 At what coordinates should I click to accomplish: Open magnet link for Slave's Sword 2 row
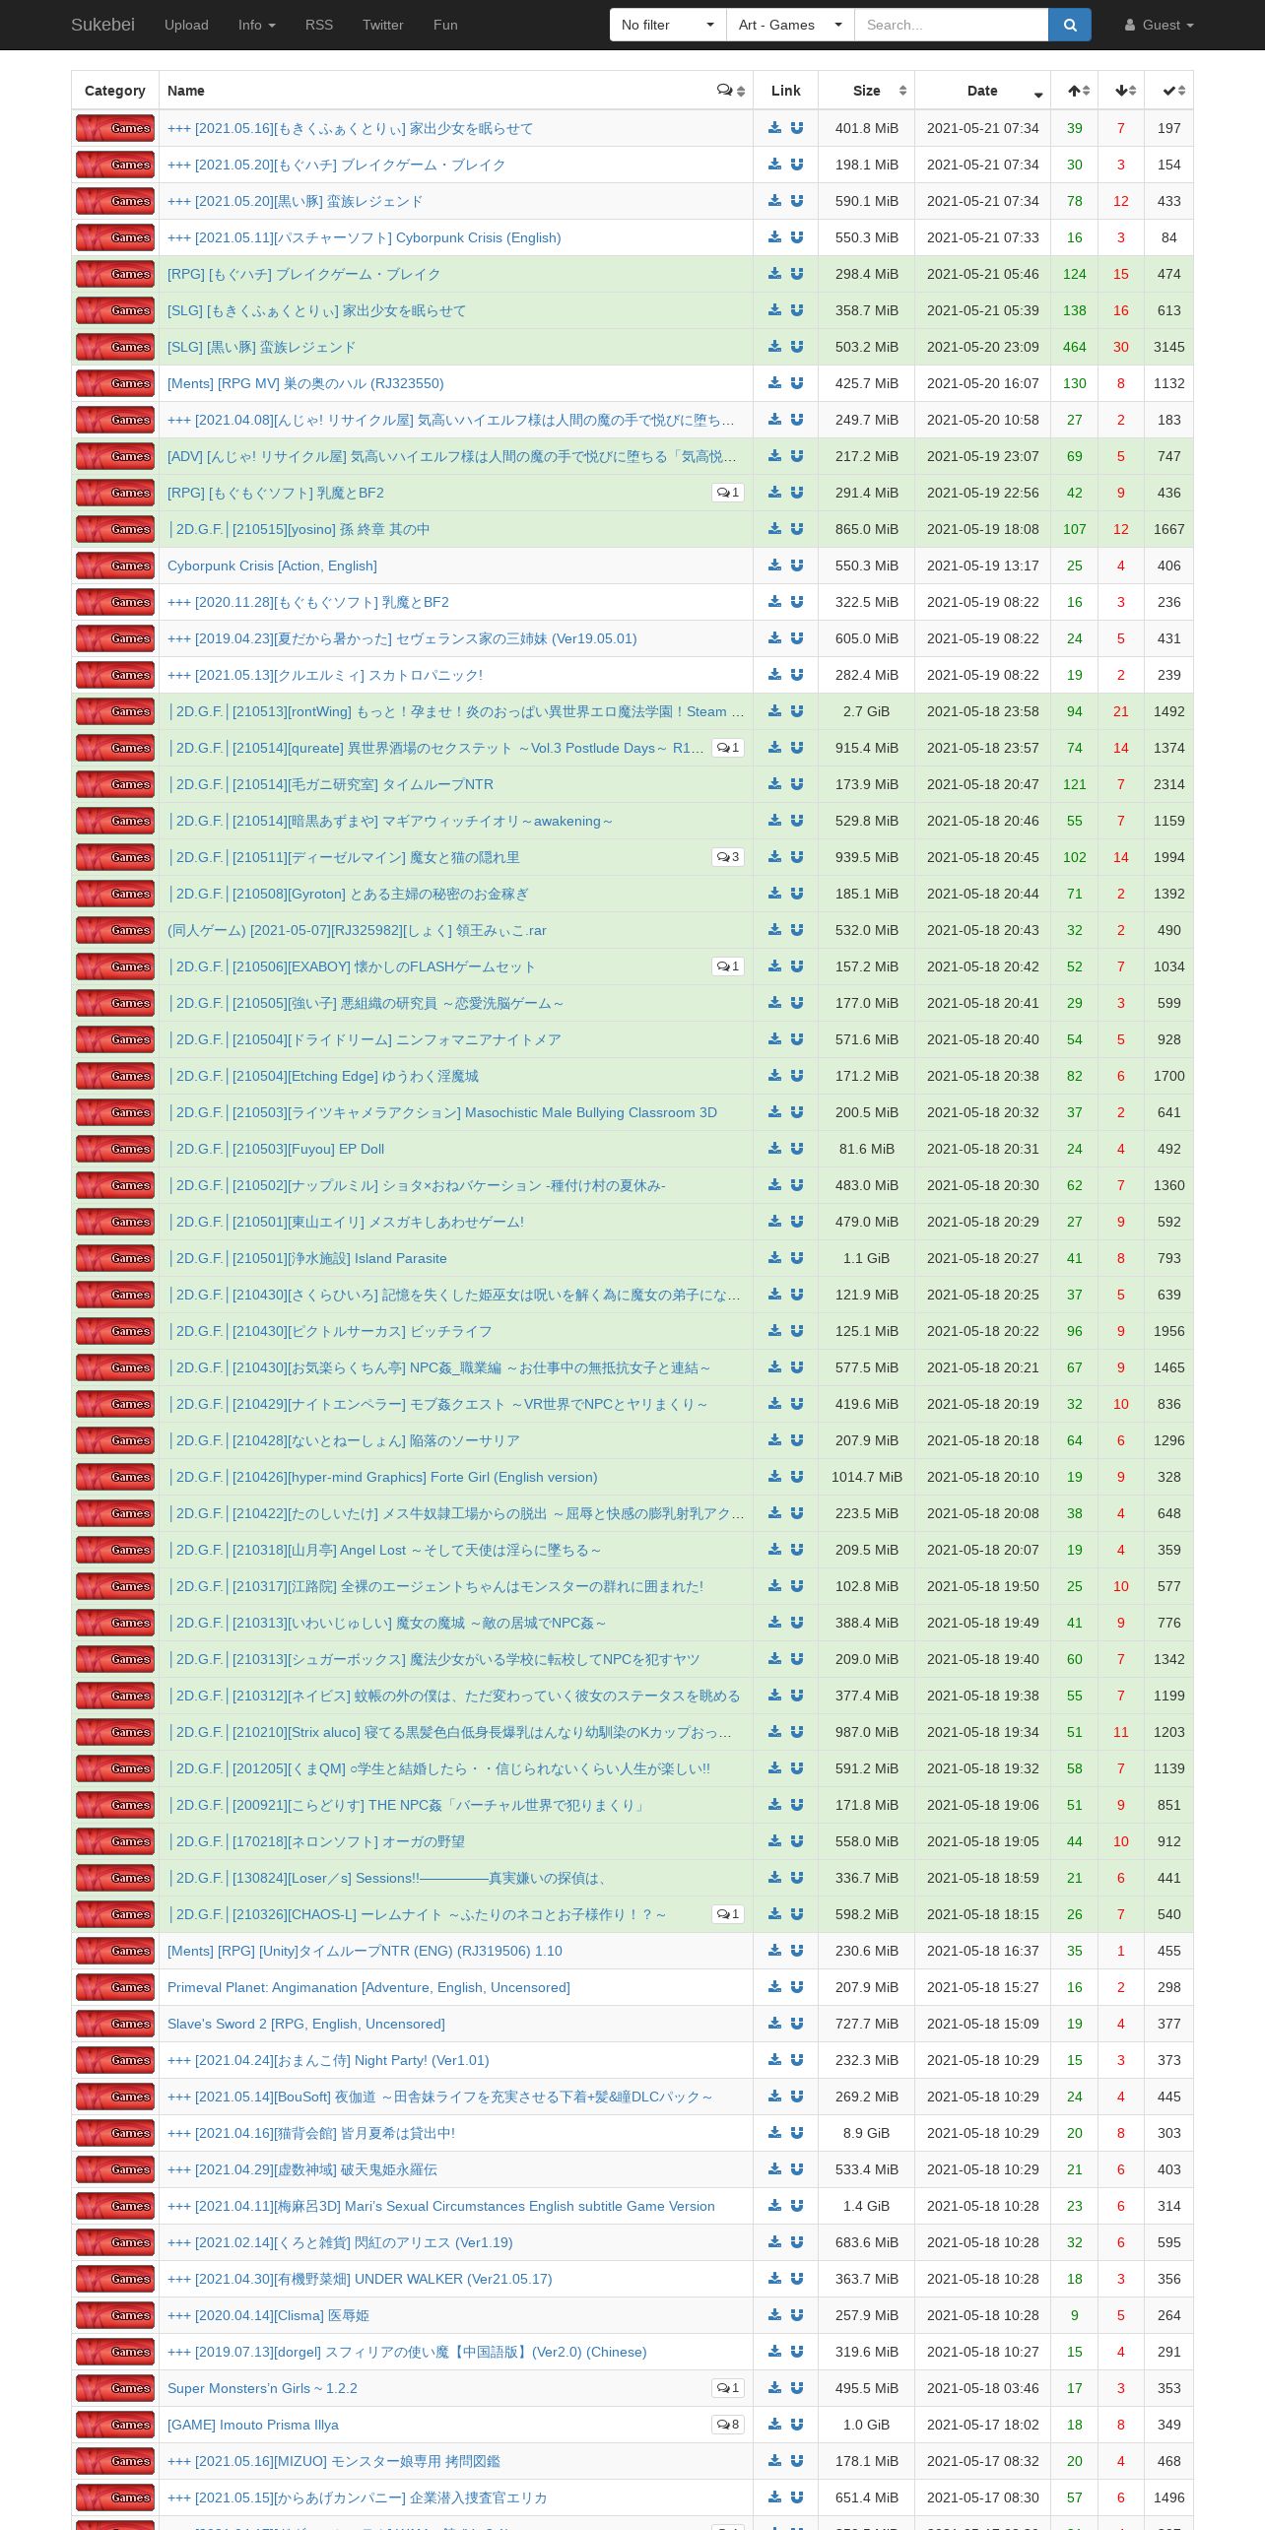797,2024
